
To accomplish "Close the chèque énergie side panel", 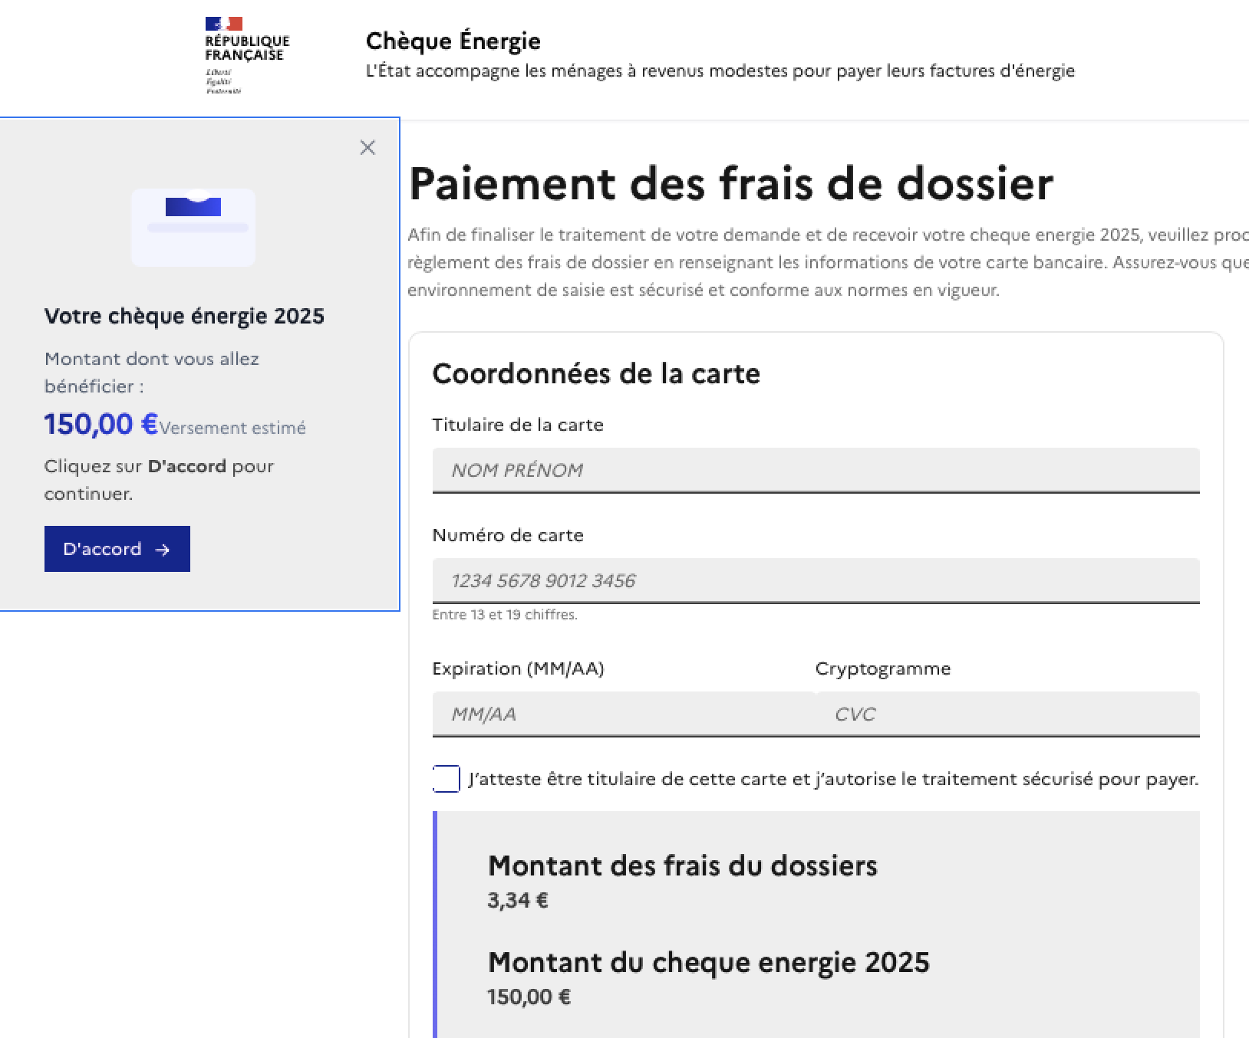I will (367, 147).
